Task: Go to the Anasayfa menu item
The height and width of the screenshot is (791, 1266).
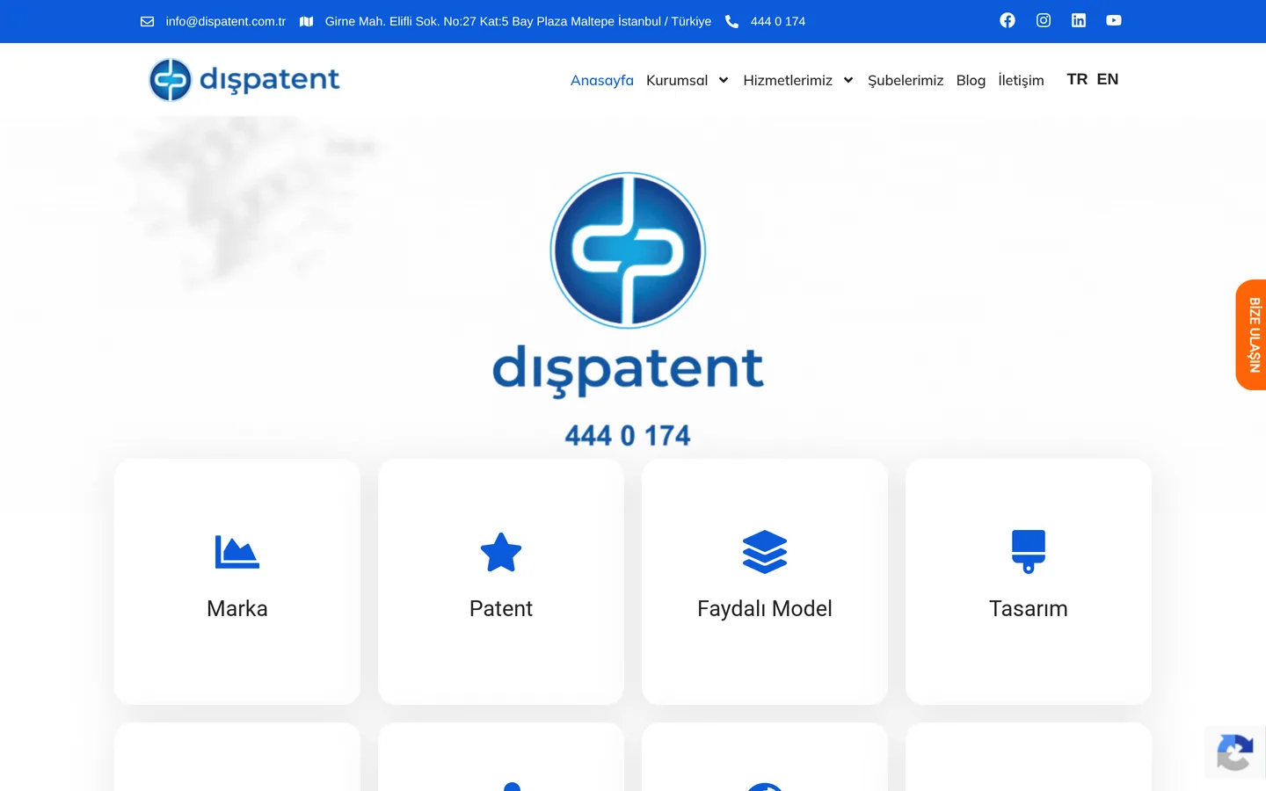Action: click(x=602, y=80)
